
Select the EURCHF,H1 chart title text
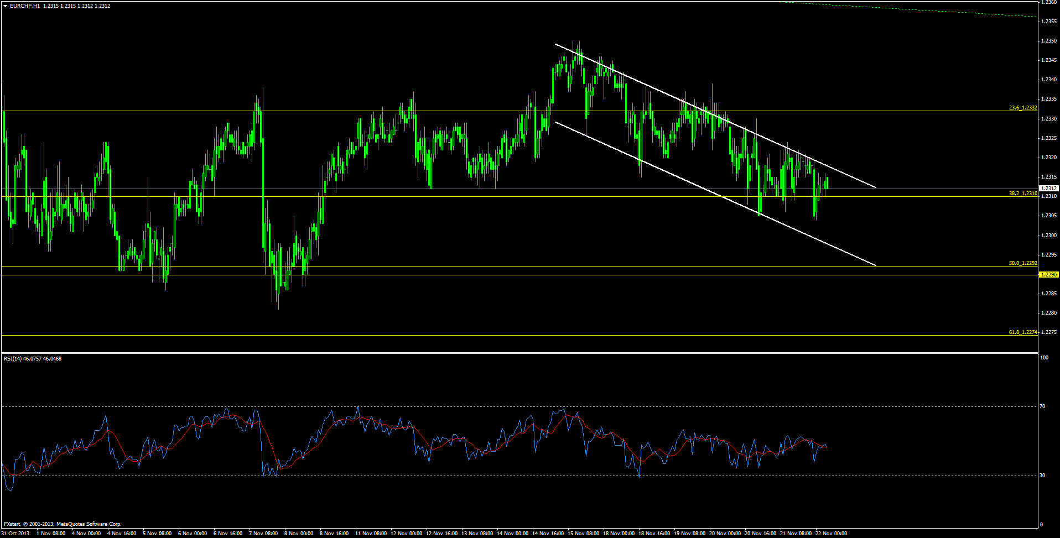25,6
